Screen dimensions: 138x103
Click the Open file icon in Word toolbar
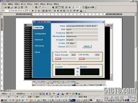5,7
